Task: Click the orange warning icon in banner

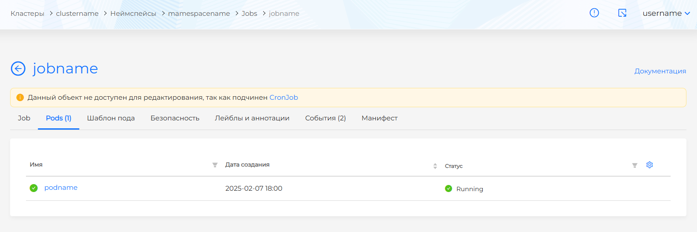Action: pos(20,98)
